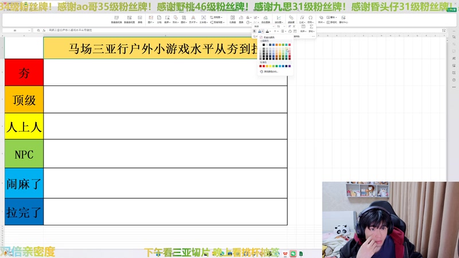The width and height of the screenshot is (459, 258).
Task: Open the Screenshot tool in ribbon
Action: [x=167, y=19]
